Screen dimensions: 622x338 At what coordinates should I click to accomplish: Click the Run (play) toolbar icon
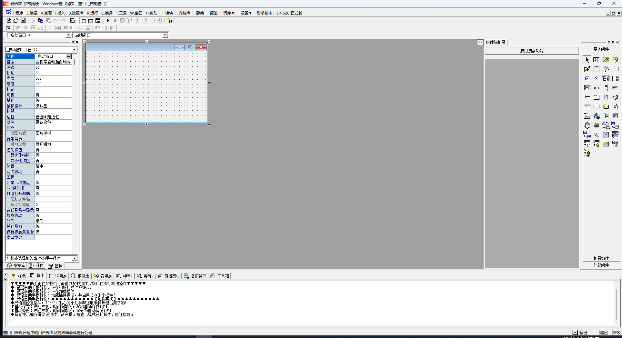coord(108,21)
